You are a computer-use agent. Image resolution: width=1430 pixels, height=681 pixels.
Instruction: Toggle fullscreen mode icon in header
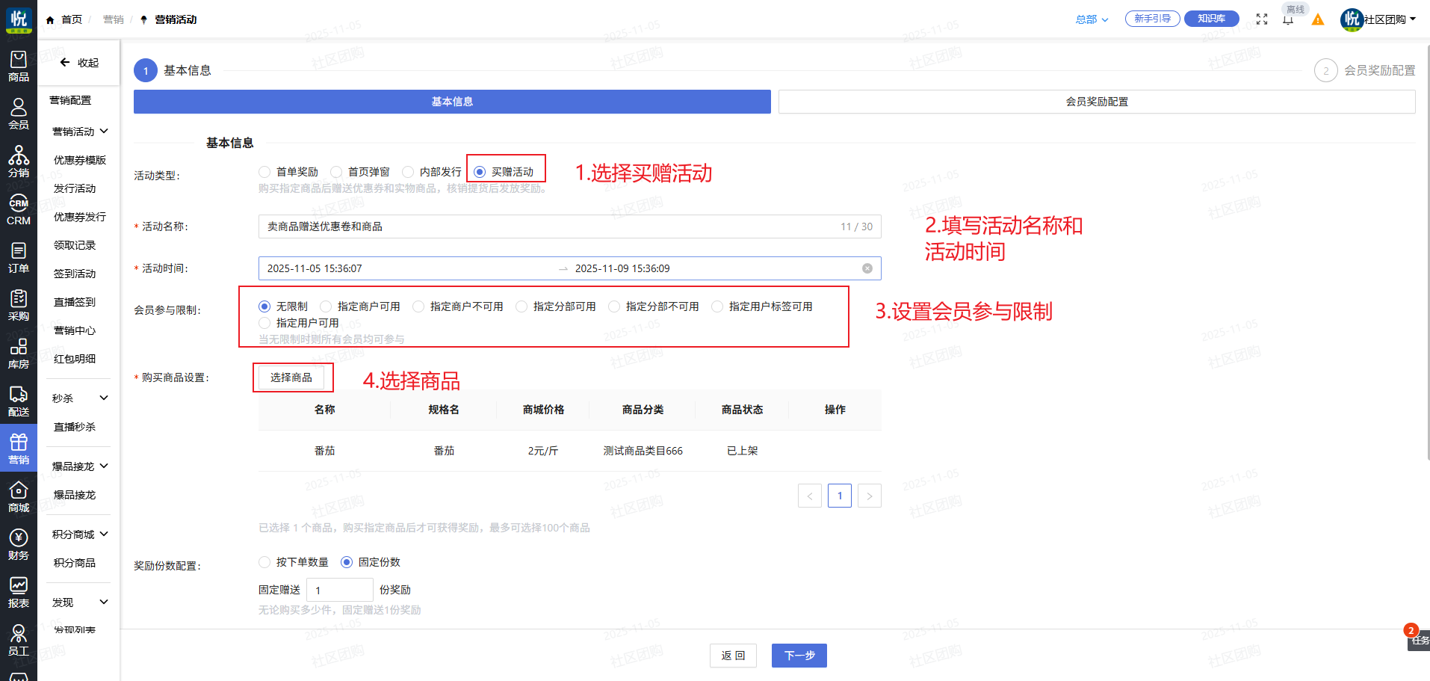(x=1262, y=19)
